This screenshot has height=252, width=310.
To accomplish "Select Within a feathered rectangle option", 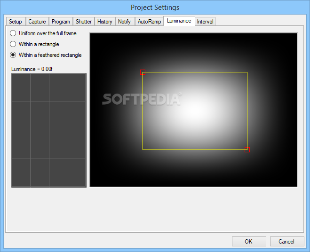I will [46, 55].
